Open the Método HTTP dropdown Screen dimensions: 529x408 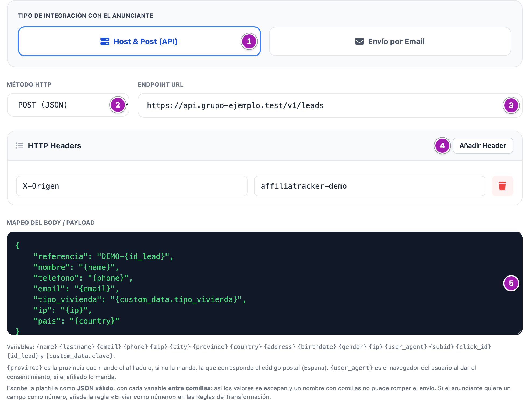tap(68, 105)
